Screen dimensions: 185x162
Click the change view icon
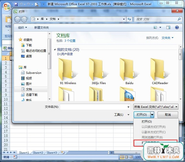[155, 27]
